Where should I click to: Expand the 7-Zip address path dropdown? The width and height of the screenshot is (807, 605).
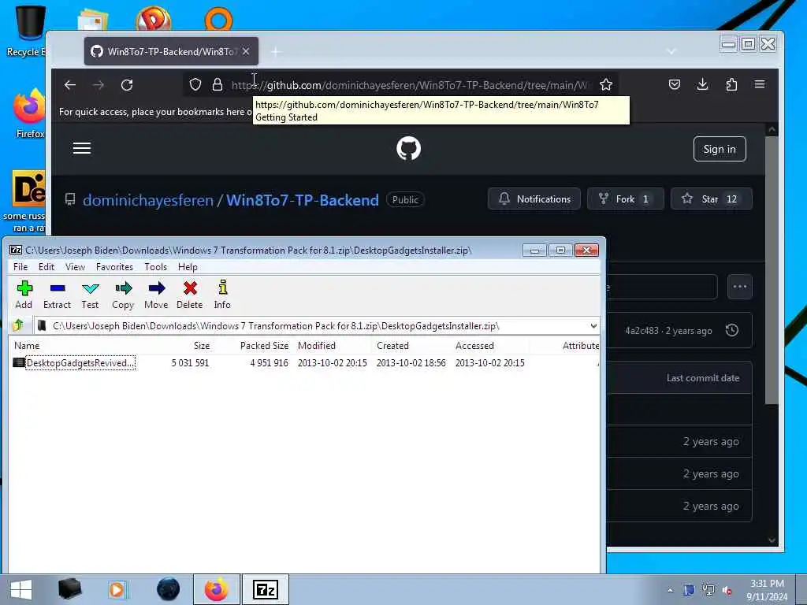point(593,326)
